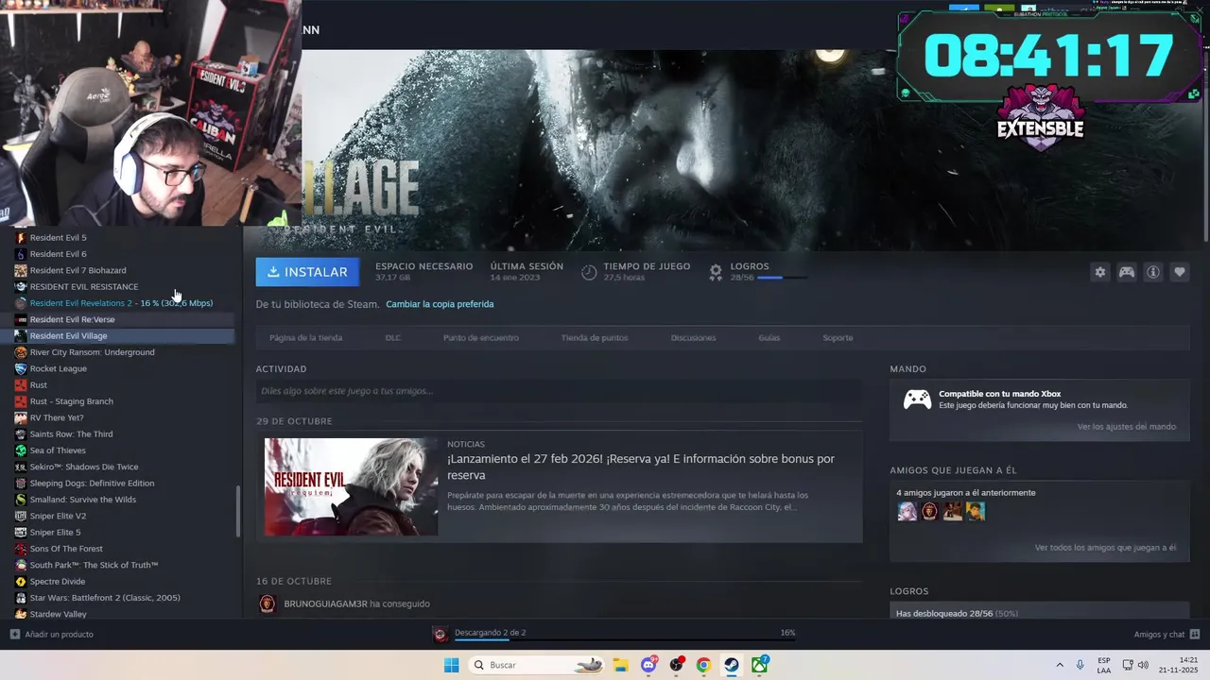Open Amigos y chat icon

pyautogui.click(x=1195, y=634)
